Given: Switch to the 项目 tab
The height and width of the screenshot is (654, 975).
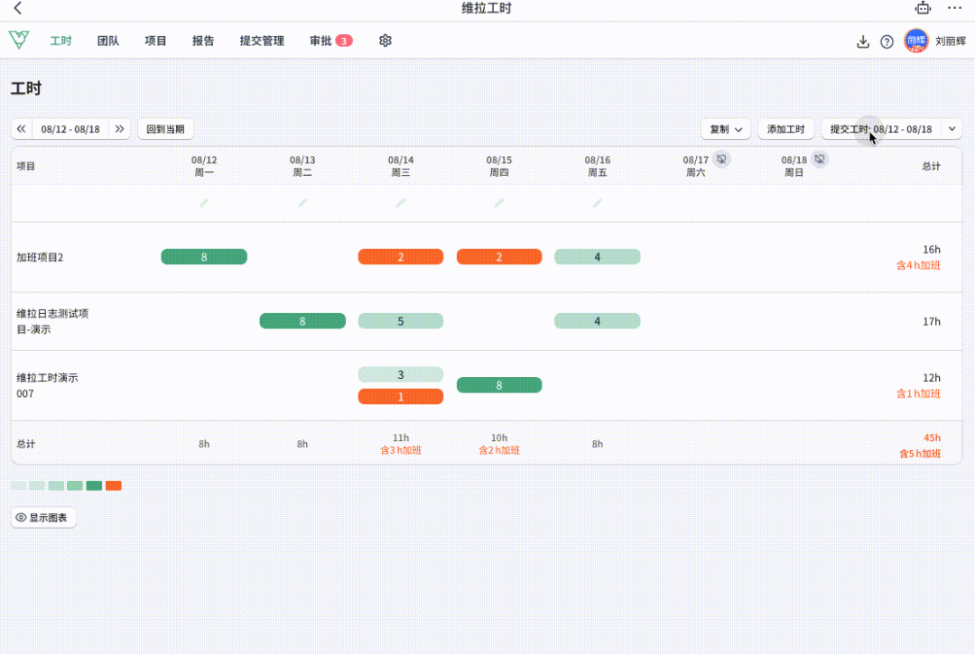Looking at the screenshot, I should (155, 41).
